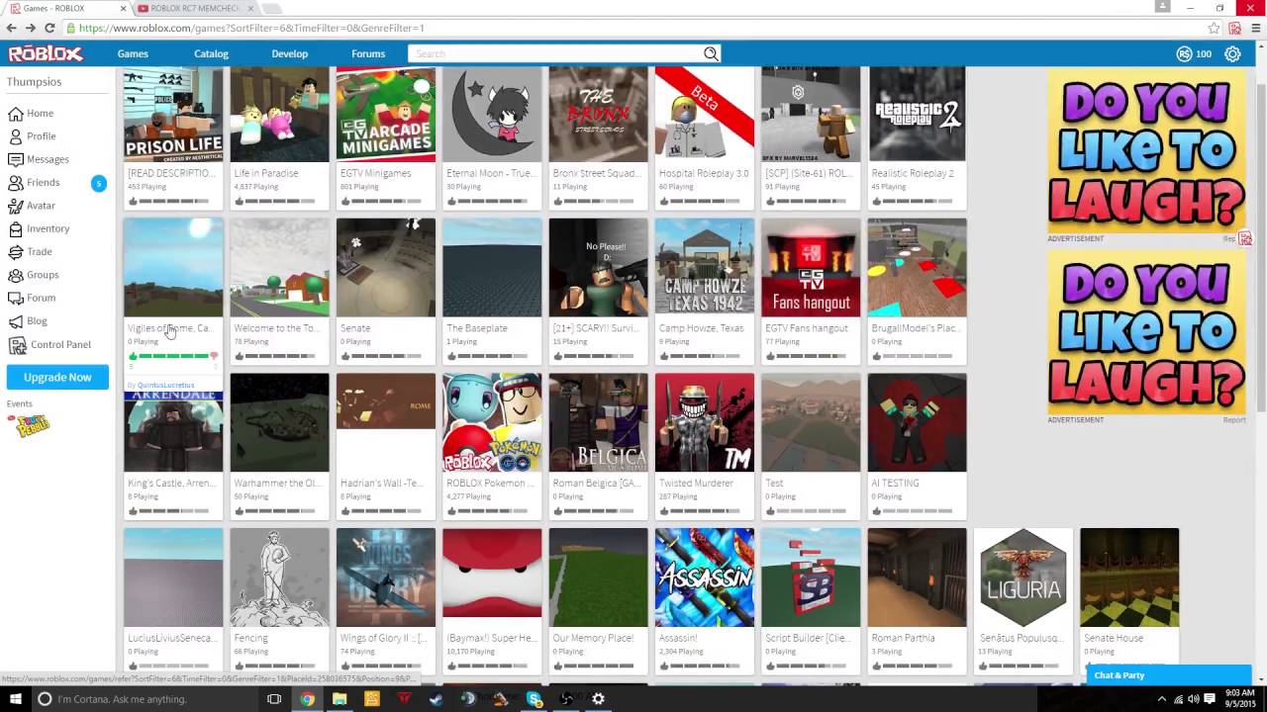
Task: Open Groups from sidebar
Action: [x=34, y=275]
